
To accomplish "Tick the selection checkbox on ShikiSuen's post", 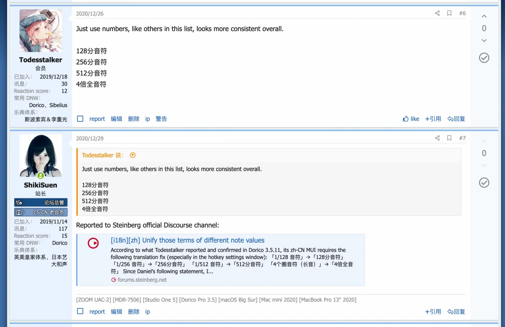I will (x=80, y=312).
